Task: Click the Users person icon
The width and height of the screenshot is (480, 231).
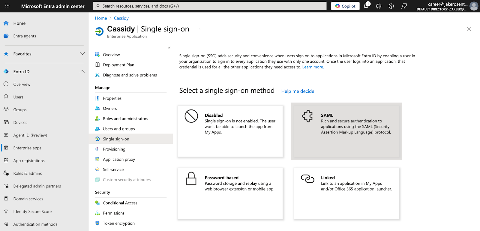Action: [6, 97]
